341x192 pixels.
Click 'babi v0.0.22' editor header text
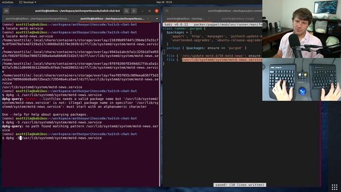point(176,25)
